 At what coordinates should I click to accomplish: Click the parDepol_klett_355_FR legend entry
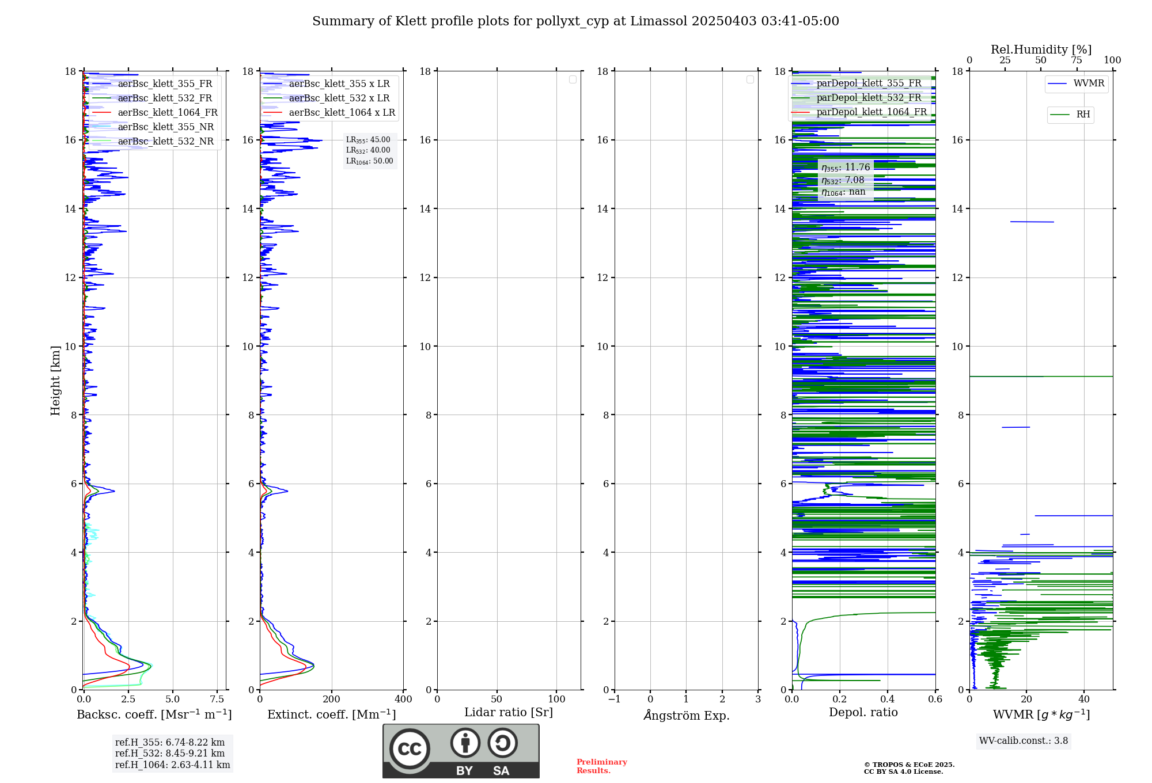[869, 83]
